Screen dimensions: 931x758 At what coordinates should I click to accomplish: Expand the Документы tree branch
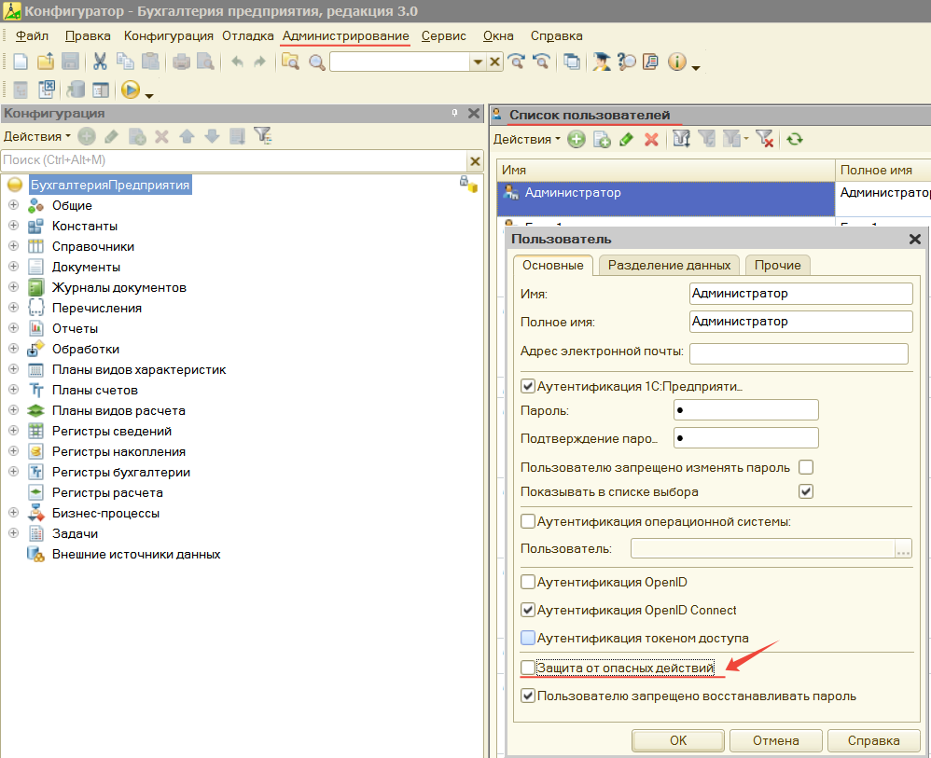pos(14,267)
